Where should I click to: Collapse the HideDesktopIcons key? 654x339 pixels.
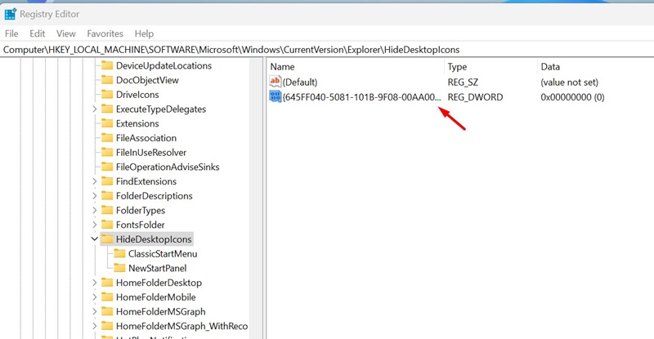tap(94, 239)
